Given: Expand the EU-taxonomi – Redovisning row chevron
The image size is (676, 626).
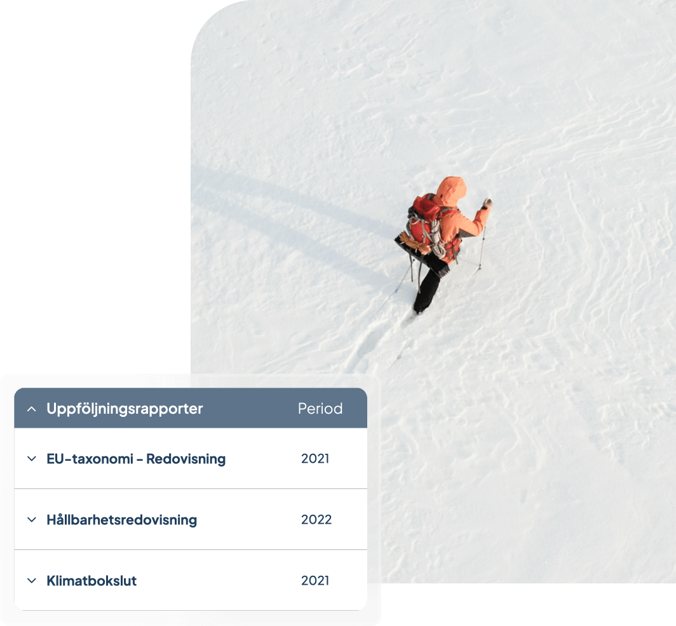Looking at the screenshot, I should coord(32,458).
